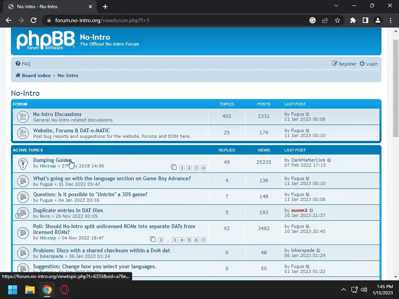The height and width of the screenshot is (299, 399).
Task: Open the No-Intro Discussions forum
Action: click(x=57, y=114)
